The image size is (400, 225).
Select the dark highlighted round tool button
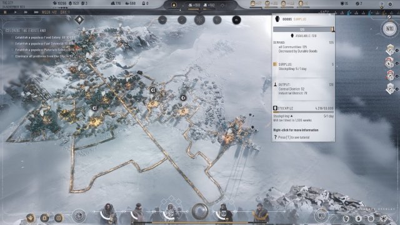coord(236,20)
